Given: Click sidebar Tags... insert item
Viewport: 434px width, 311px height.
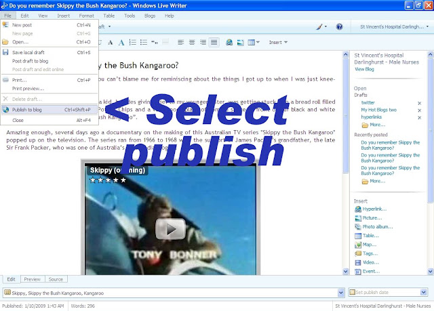Looking at the screenshot, I should click(366, 253).
